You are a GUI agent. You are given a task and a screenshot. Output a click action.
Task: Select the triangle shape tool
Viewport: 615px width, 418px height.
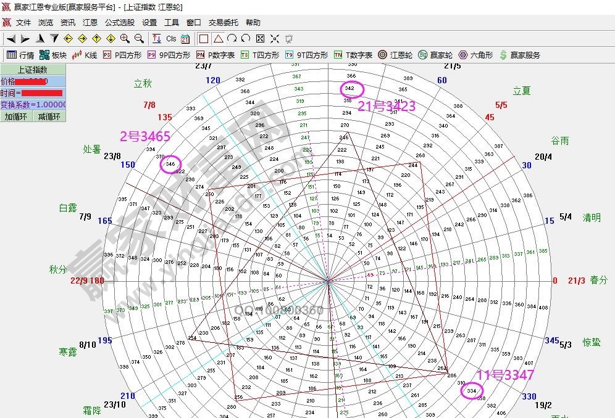coord(218,38)
